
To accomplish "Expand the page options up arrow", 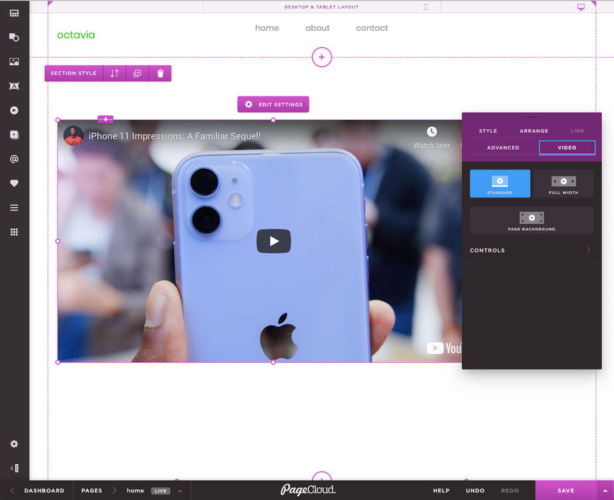I will click(x=180, y=490).
